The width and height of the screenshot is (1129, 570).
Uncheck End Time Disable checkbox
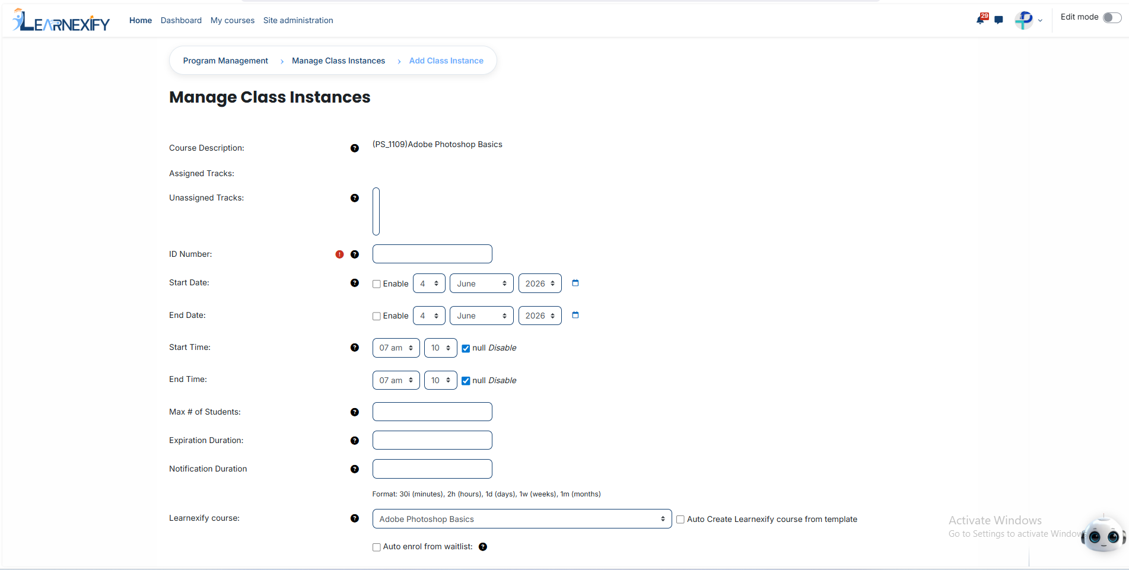(466, 381)
